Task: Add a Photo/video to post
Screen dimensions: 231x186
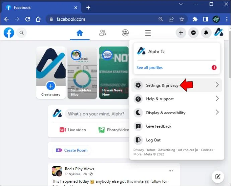Action: coord(114,130)
